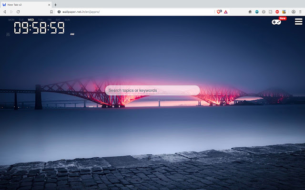Click the red stop-sign extension icon
Viewport: 305px width, 190px height.
coord(277,12)
